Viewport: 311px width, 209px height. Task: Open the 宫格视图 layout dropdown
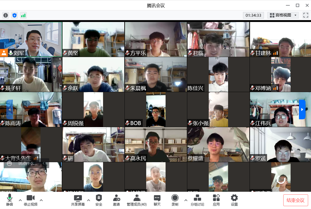click(x=283, y=15)
